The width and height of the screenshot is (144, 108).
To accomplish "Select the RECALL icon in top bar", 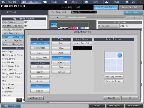I will [x=45, y=2].
